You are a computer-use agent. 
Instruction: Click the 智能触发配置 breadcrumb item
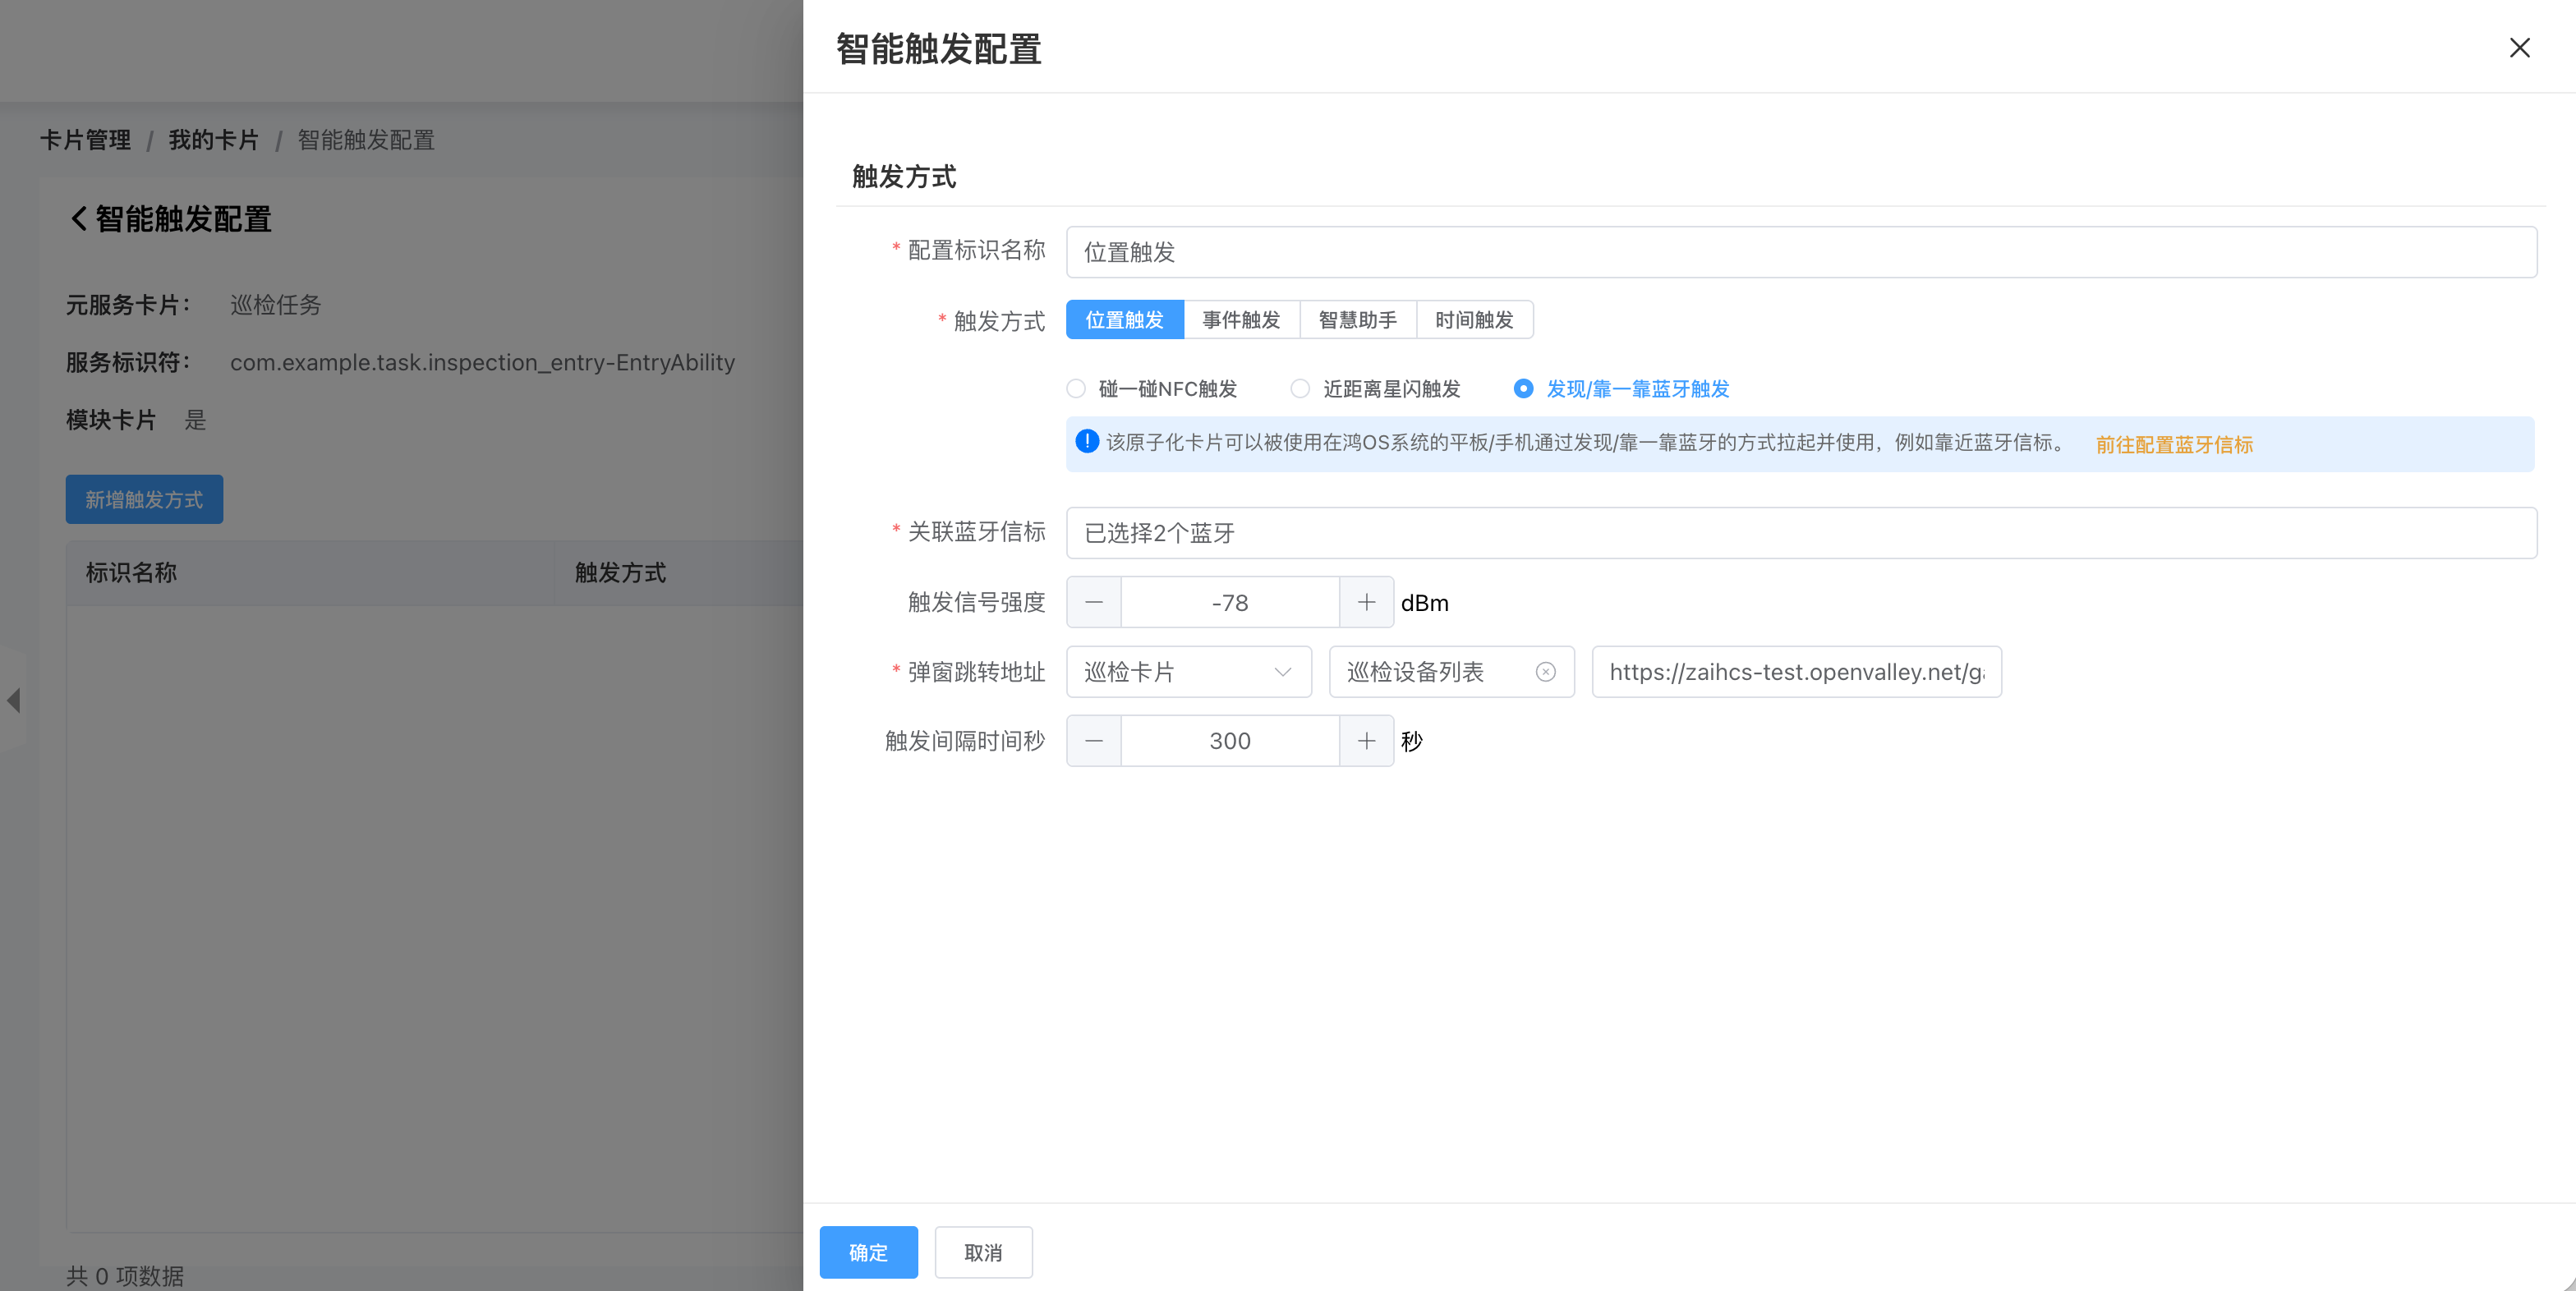(366, 140)
